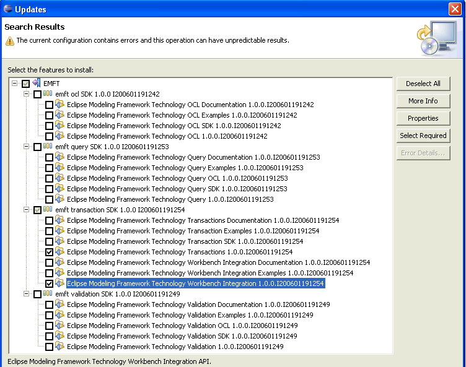The width and height of the screenshot is (466, 367).
Task: Click the Select Required button
Action: [x=423, y=136]
